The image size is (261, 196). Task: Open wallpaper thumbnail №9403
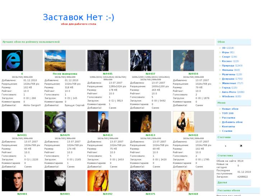55,181
